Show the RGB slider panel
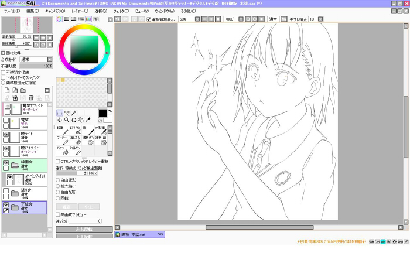The image size is (410, 256). (66, 19)
